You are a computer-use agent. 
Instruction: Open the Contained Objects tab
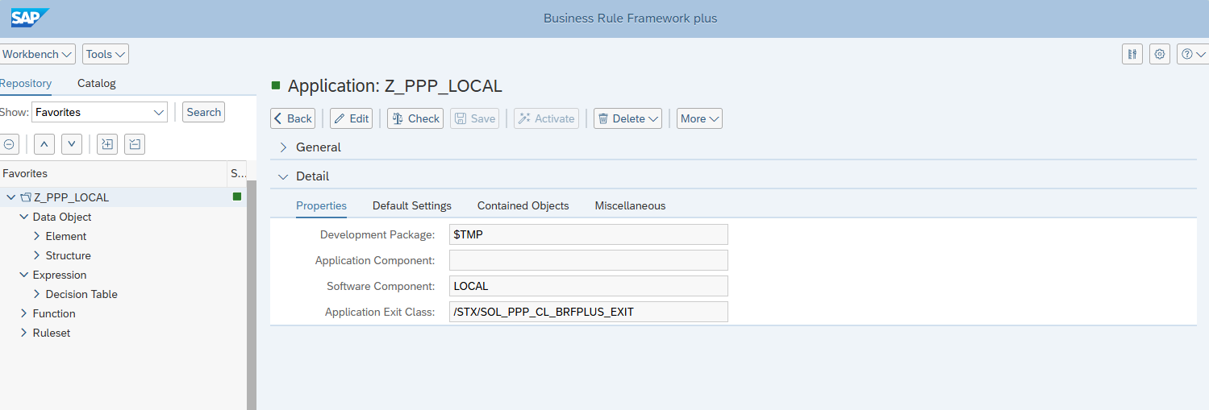pyautogui.click(x=523, y=205)
